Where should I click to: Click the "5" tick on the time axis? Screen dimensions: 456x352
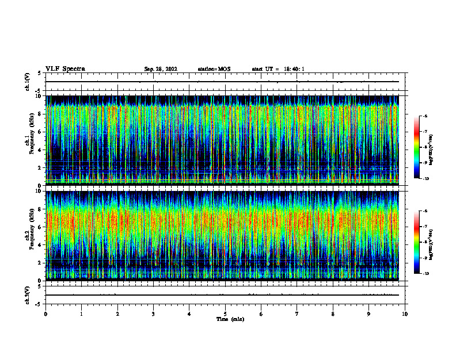tap(225, 314)
